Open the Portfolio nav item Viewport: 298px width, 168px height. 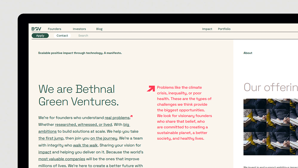[x=224, y=29]
